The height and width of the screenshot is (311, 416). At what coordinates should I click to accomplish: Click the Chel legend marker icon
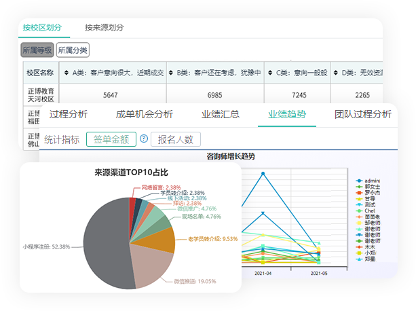pos(358,211)
